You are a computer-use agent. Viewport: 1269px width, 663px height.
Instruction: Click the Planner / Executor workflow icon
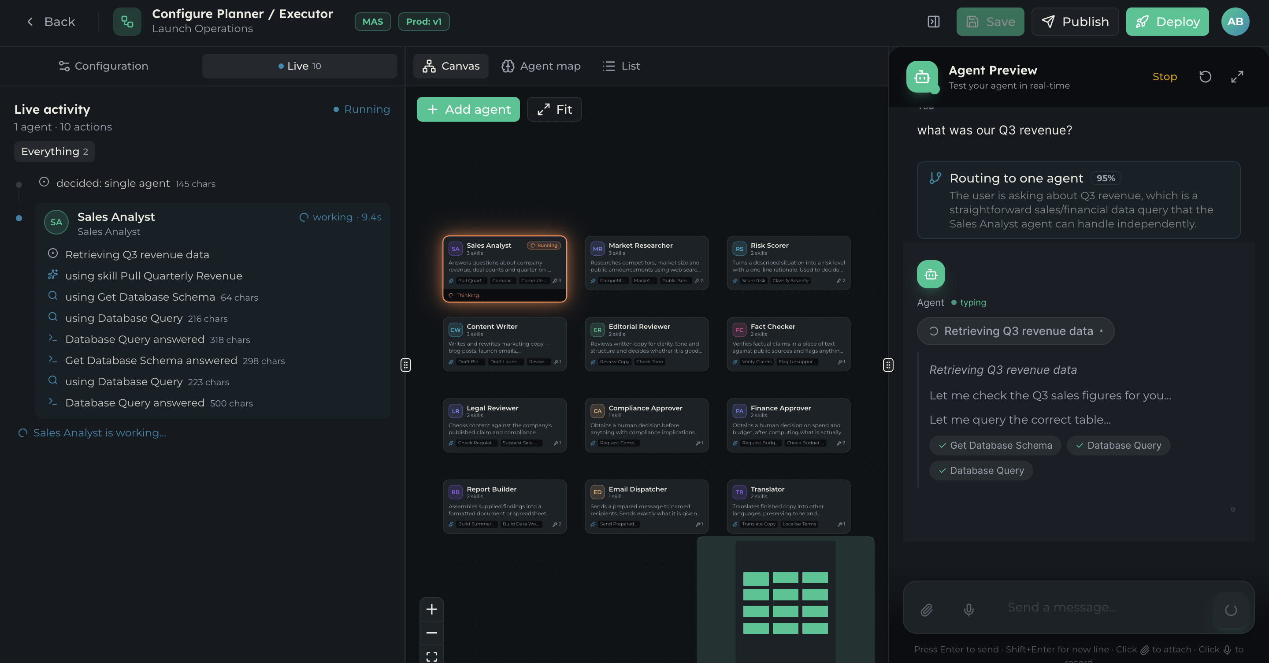point(127,22)
